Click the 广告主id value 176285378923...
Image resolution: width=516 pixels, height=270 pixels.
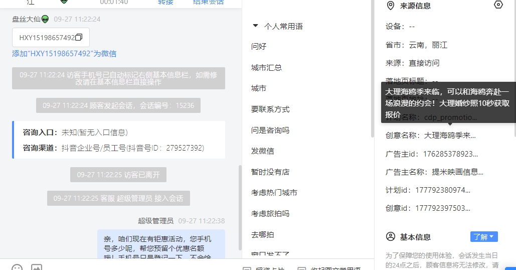click(x=450, y=154)
